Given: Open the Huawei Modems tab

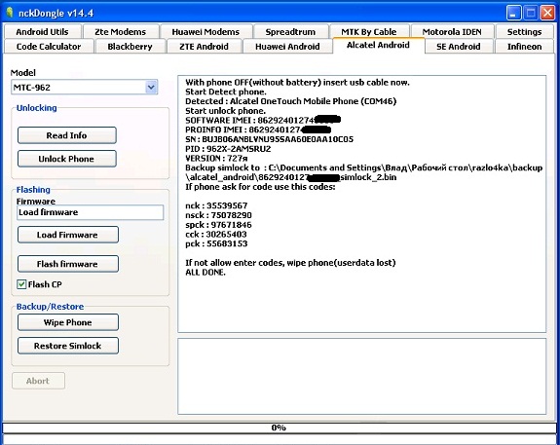Looking at the screenshot, I should click(x=205, y=32).
